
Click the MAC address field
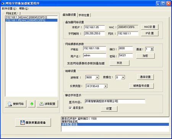click(x=128, y=27)
